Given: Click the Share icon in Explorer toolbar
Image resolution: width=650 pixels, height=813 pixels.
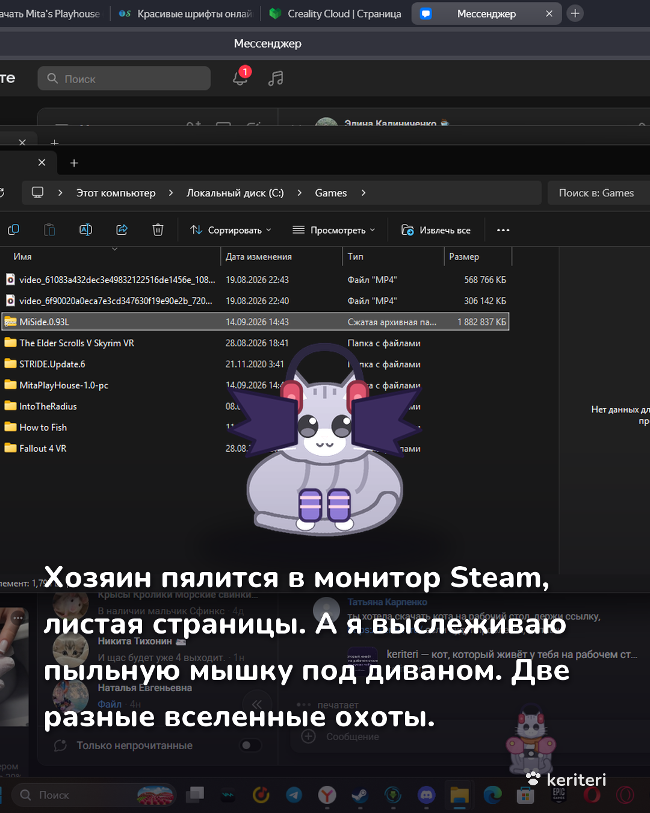Looking at the screenshot, I should (x=122, y=229).
